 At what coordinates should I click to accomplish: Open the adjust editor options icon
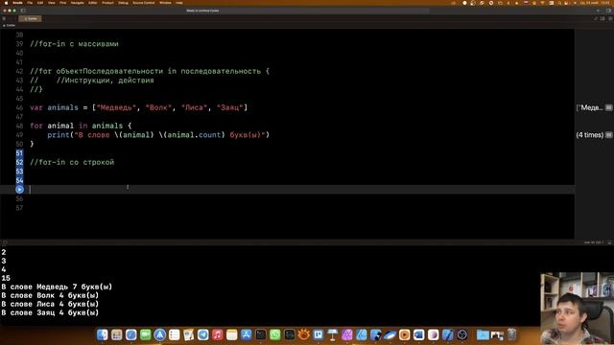tap(602, 18)
